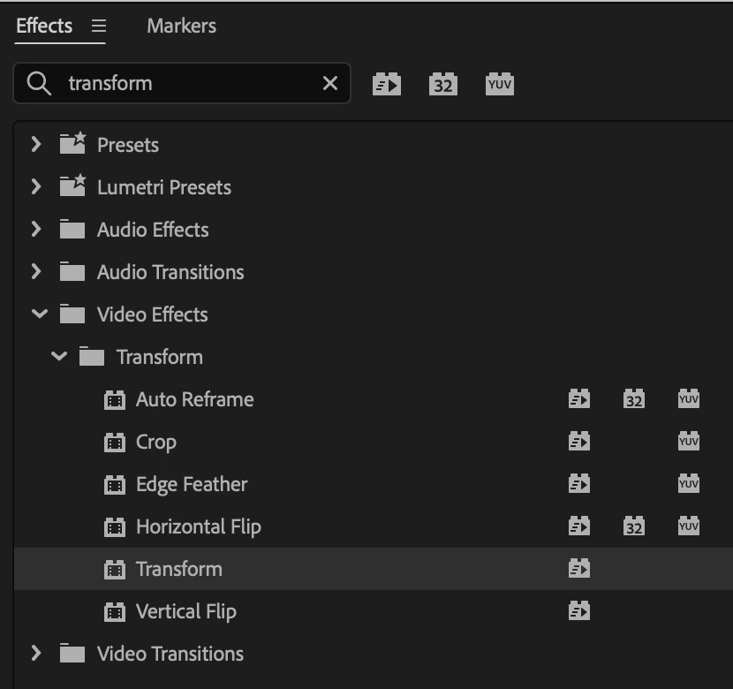Expand the Lumetri Presets folder
Image resolution: width=733 pixels, height=689 pixels.
click(x=36, y=186)
